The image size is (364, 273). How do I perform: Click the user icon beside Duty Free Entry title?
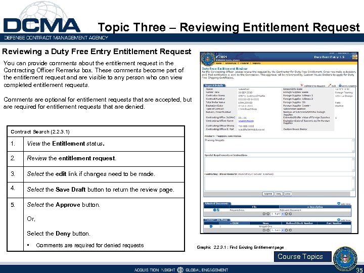coord(355,57)
